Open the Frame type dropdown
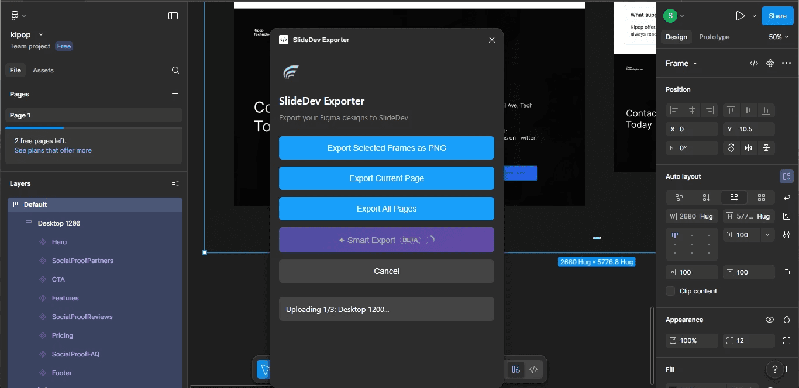Viewport: 799px width, 388px height. (x=680, y=63)
